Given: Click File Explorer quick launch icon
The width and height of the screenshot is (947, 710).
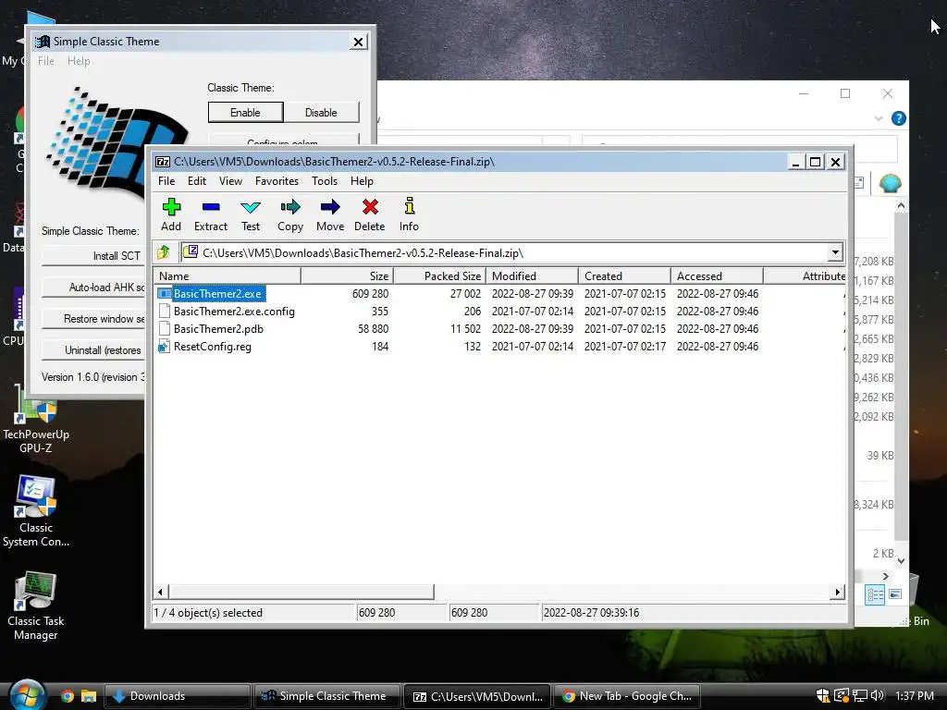Looking at the screenshot, I should tap(89, 696).
